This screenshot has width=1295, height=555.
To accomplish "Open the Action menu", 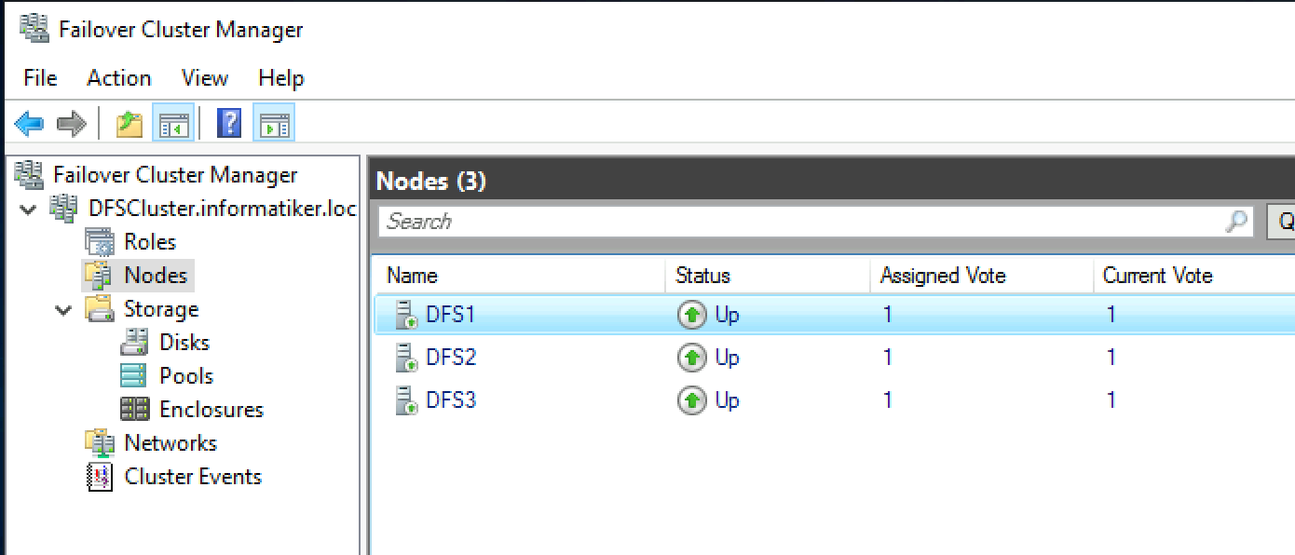I will coord(119,78).
